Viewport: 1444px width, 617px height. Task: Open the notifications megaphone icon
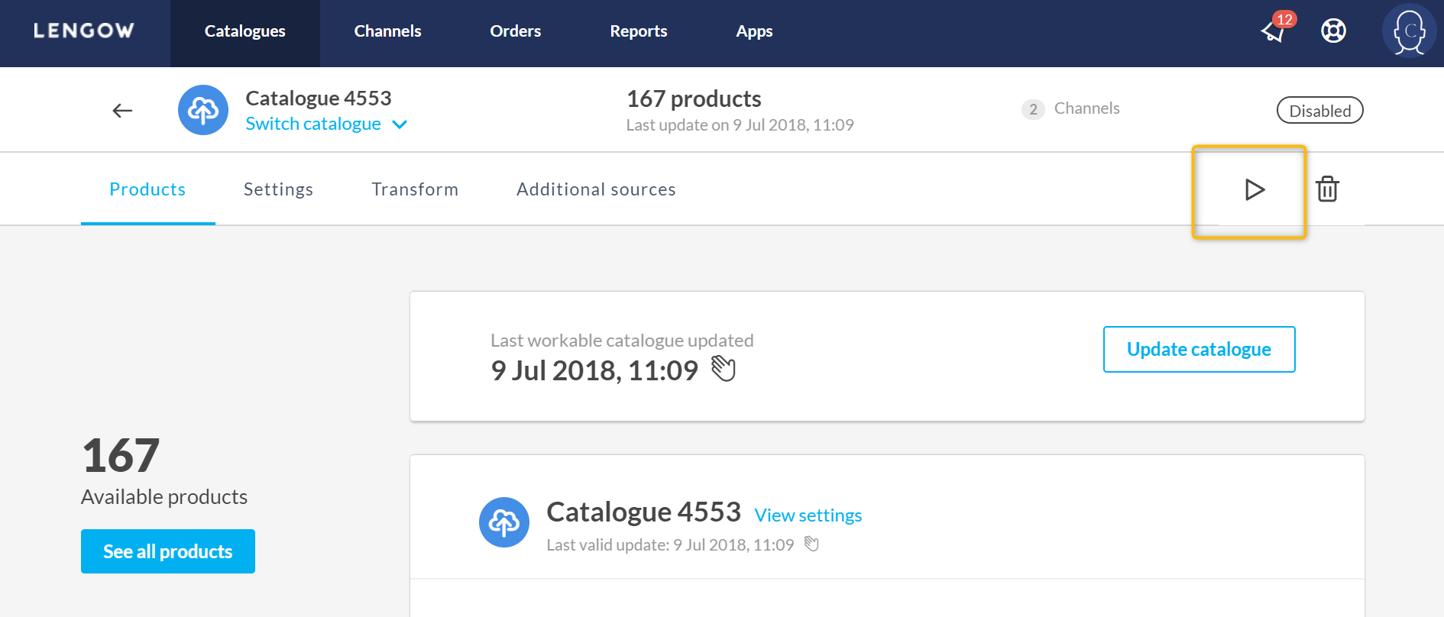pyautogui.click(x=1274, y=31)
